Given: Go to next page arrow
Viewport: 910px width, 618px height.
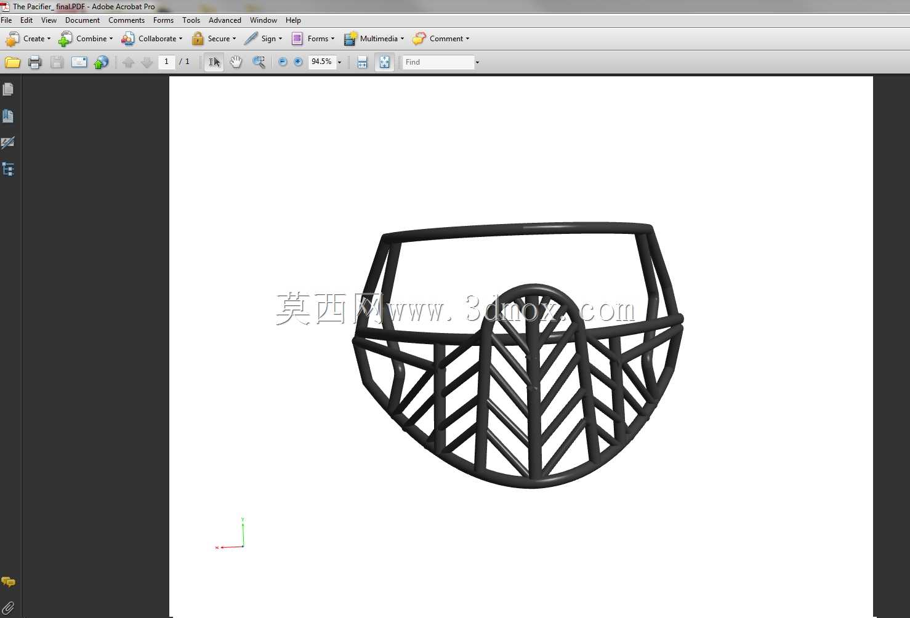Looking at the screenshot, I should [x=147, y=62].
